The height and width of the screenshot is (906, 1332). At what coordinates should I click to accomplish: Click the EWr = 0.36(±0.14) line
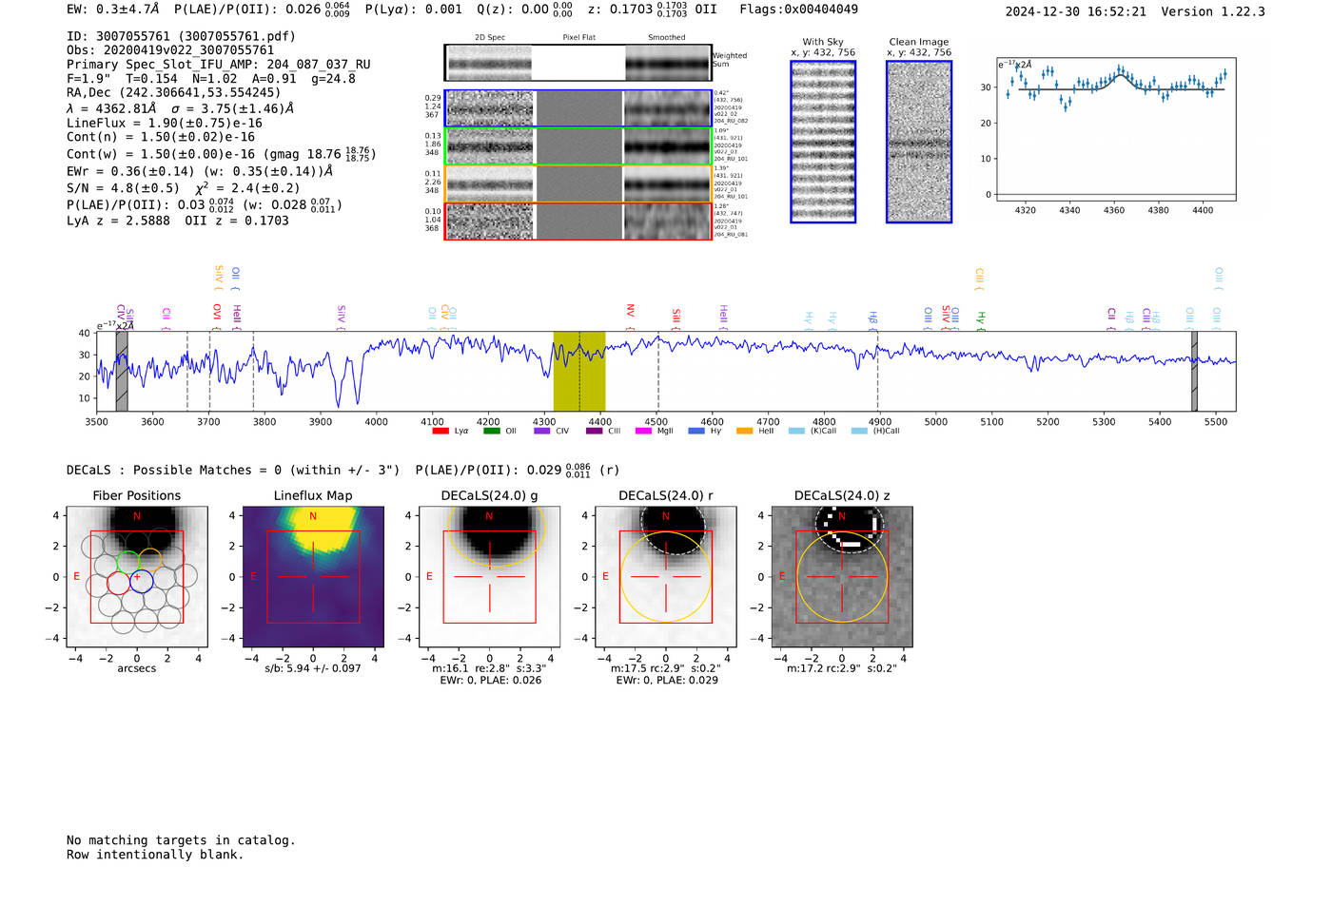click(200, 171)
